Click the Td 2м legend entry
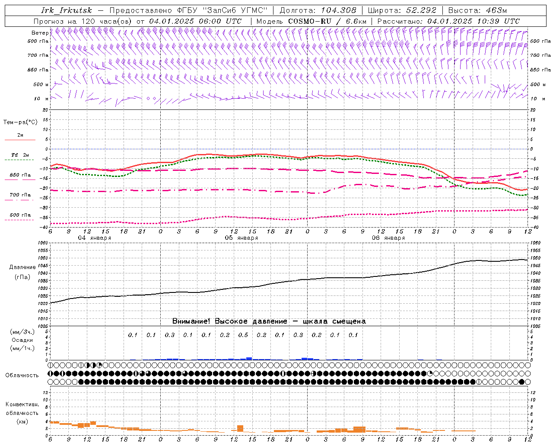553x443 pixels. pos(20,155)
